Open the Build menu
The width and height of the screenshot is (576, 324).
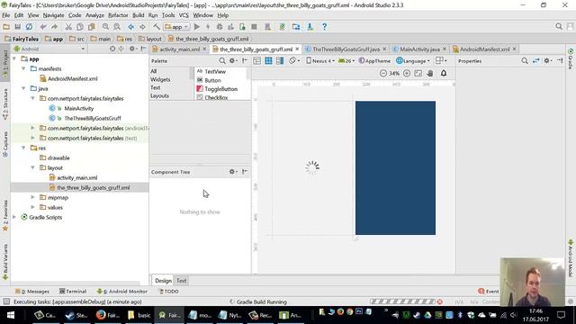(x=138, y=15)
